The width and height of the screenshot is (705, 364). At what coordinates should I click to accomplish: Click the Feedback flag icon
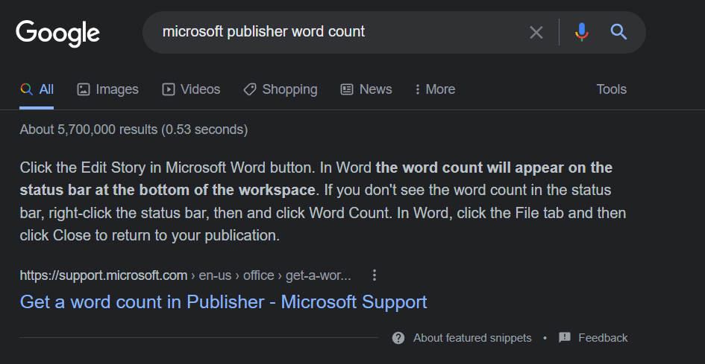[x=565, y=338]
